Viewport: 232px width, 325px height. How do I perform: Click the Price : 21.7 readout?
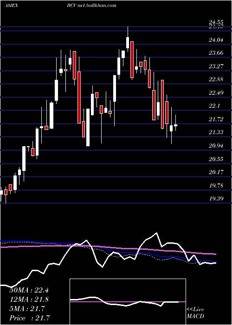click(x=29, y=318)
